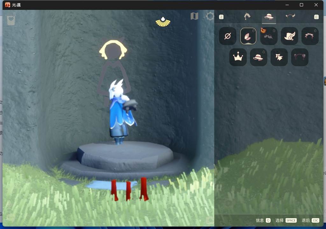Select the white winged hat
Viewport: 326px width, 229px height.
(x=289, y=36)
